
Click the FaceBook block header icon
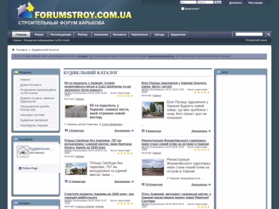coord(17,139)
